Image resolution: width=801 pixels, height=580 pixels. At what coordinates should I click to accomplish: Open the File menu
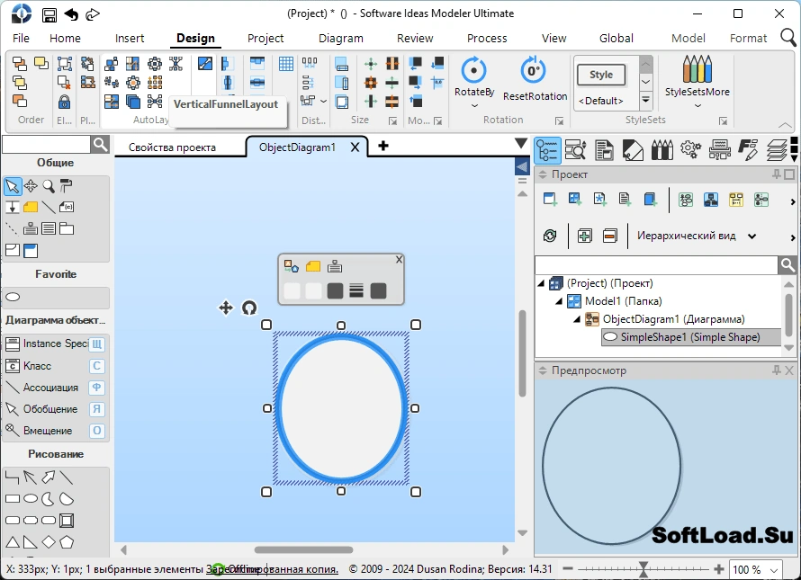coord(21,39)
